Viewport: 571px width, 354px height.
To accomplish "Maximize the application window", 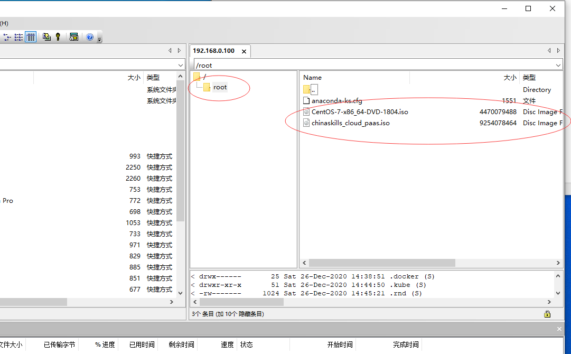I will tap(528, 8).
